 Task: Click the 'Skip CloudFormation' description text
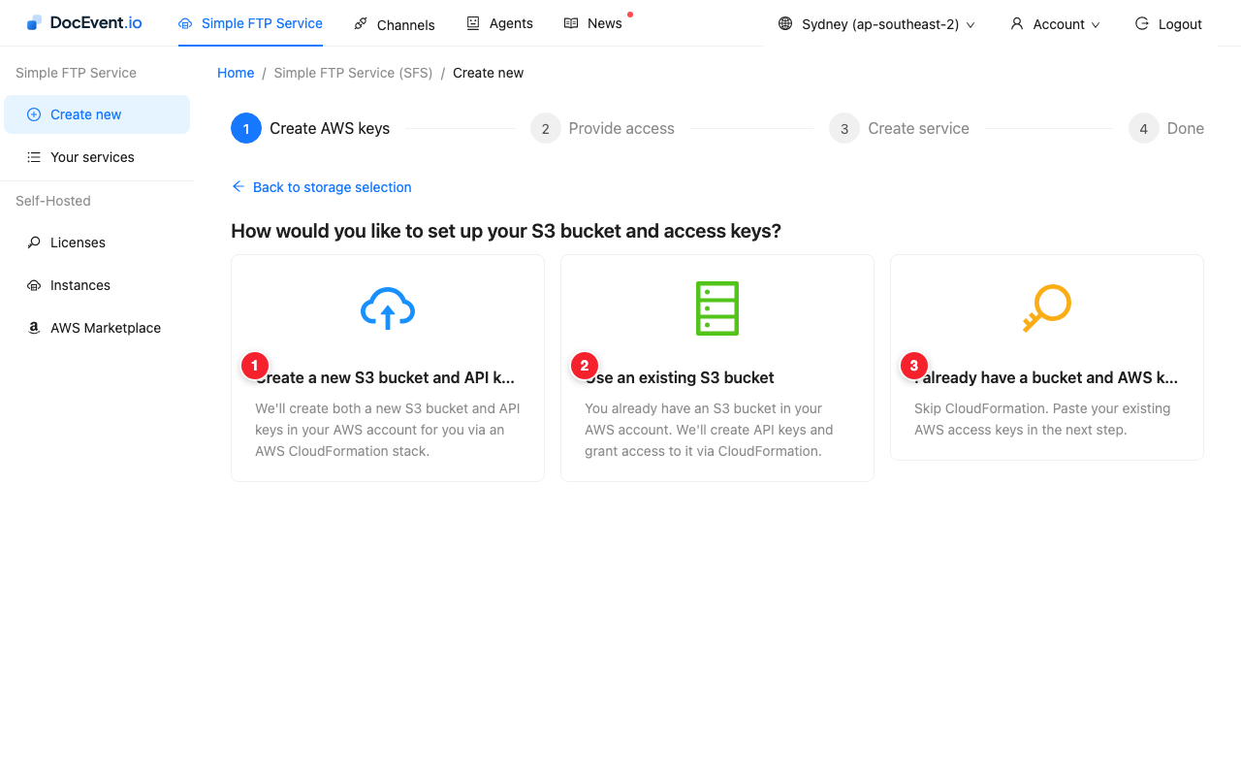pyautogui.click(x=1042, y=419)
